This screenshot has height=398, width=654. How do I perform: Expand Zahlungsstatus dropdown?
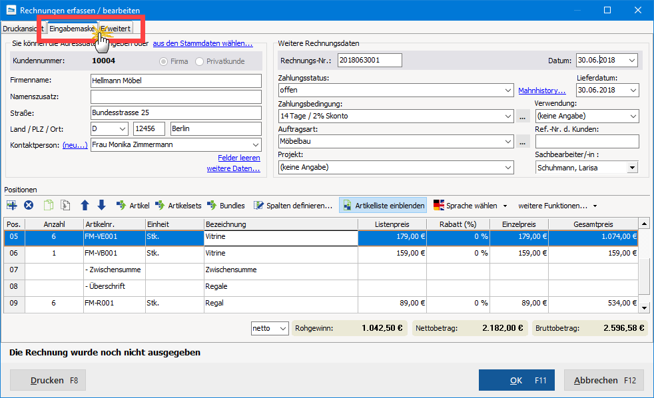tap(508, 90)
